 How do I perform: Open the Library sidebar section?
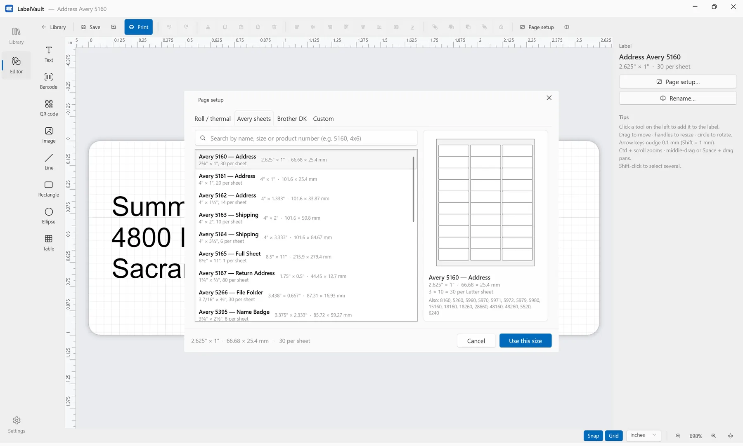(16, 36)
